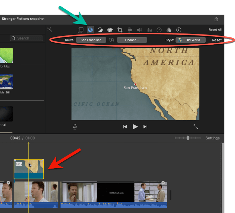The height and width of the screenshot is (213, 235).
Task: Click the magic wand auto-enhance icon
Action: (x=50, y=29)
